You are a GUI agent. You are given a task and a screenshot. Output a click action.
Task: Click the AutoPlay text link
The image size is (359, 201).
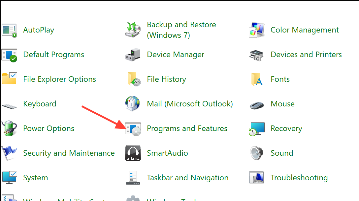click(39, 30)
